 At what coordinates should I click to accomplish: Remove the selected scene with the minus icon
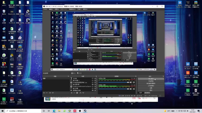(47, 93)
